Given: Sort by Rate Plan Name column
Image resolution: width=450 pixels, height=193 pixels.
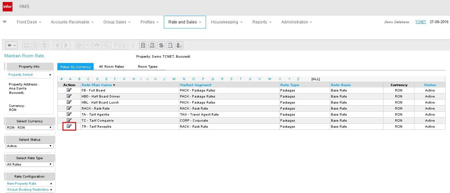Looking at the screenshot, I should [97, 85].
